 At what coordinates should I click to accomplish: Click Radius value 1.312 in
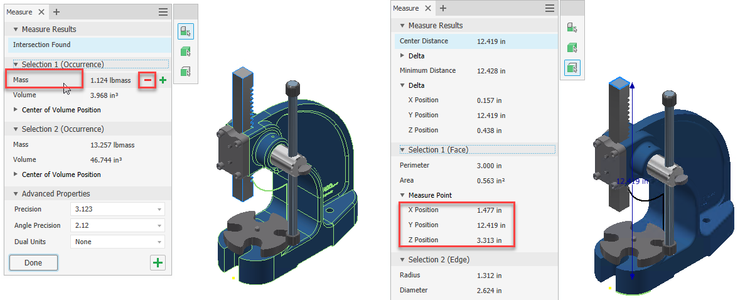[x=490, y=276]
